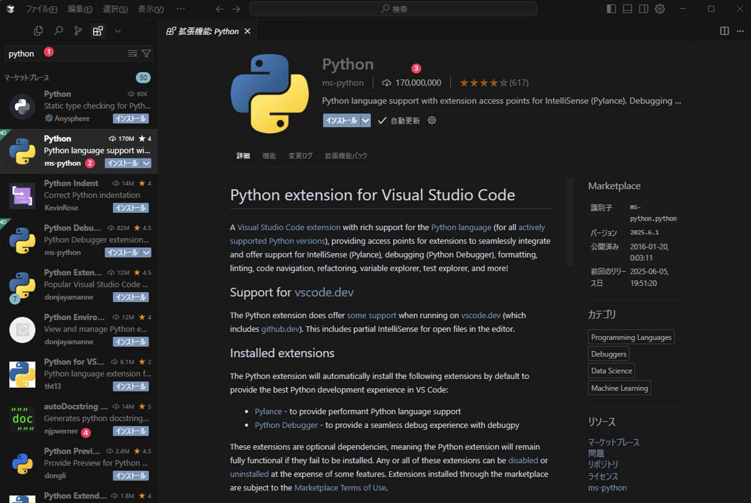Install Python Preview by dongli
This screenshot has width=751, height=503.
(131, 475)
